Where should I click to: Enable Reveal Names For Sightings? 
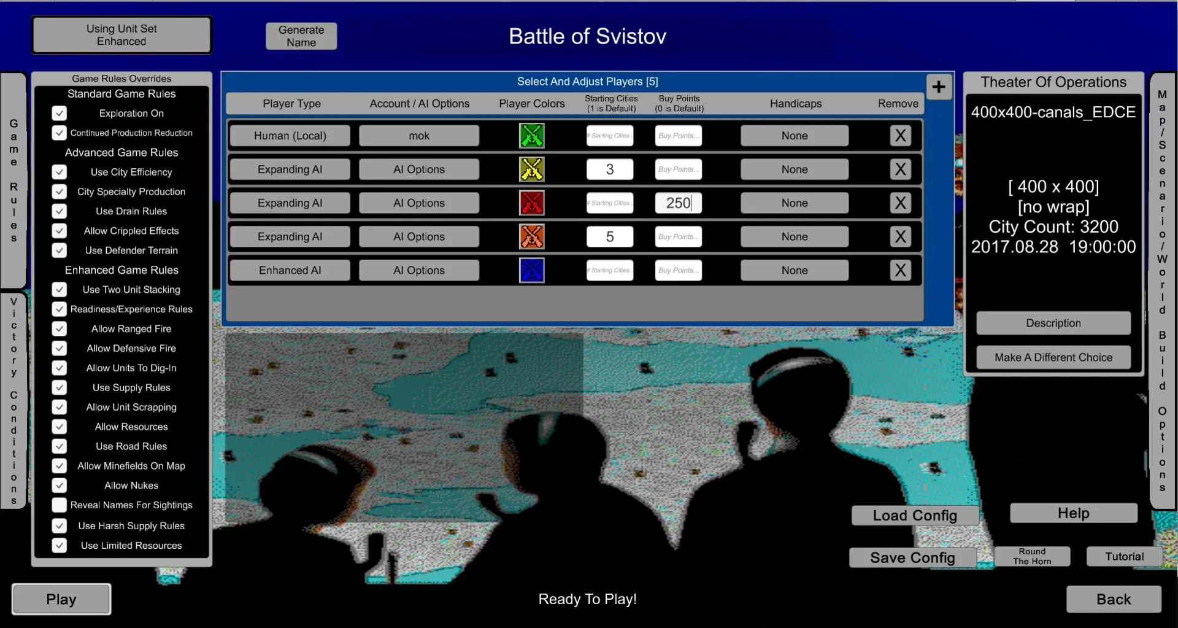tap(60, 505)
